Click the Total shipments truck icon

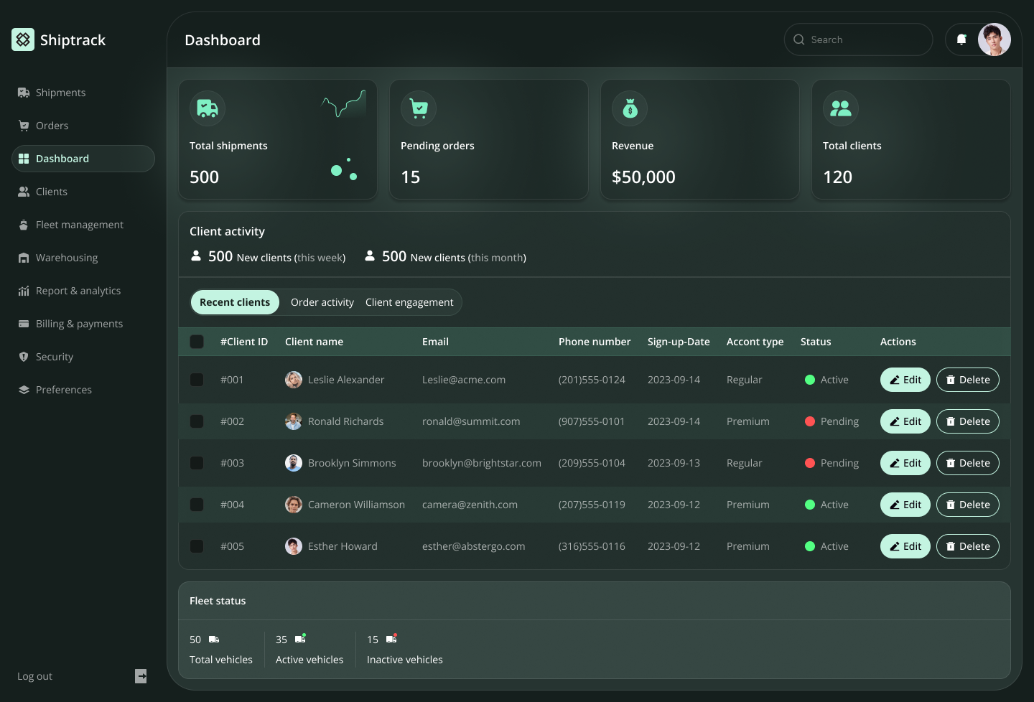click(208, 108)
